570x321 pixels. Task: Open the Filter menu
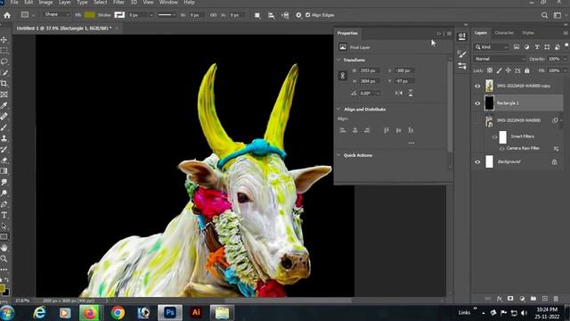[x=118, y=3]
